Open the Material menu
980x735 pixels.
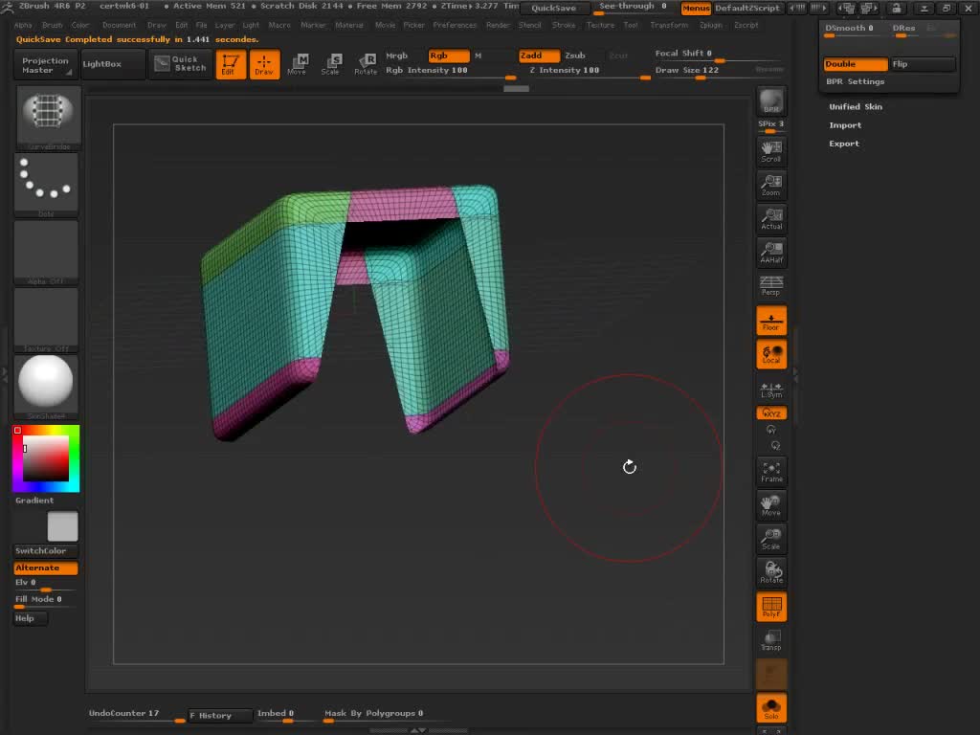pos(348,25)
